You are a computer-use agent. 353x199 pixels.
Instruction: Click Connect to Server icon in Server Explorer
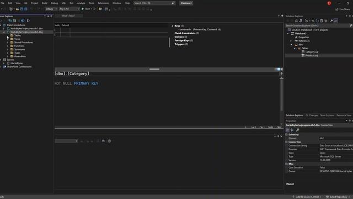pyautogui.click(x=14, y=20)
